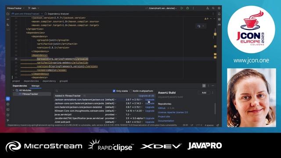281x158 pixels.
Task: Open the Maven tool window icon
Action: [x=219, y=25]
